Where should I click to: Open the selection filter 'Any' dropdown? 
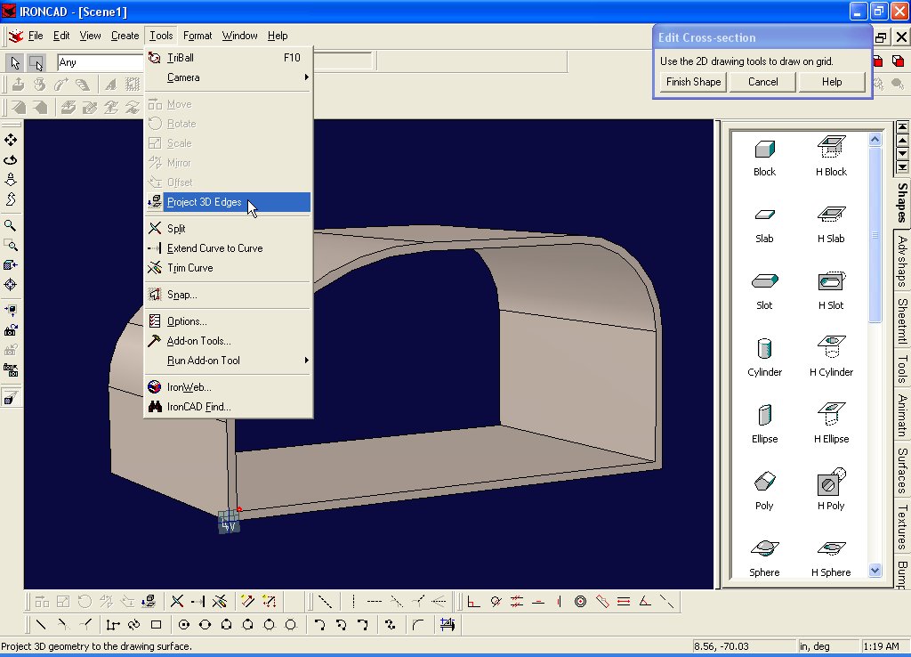point(100,62)
